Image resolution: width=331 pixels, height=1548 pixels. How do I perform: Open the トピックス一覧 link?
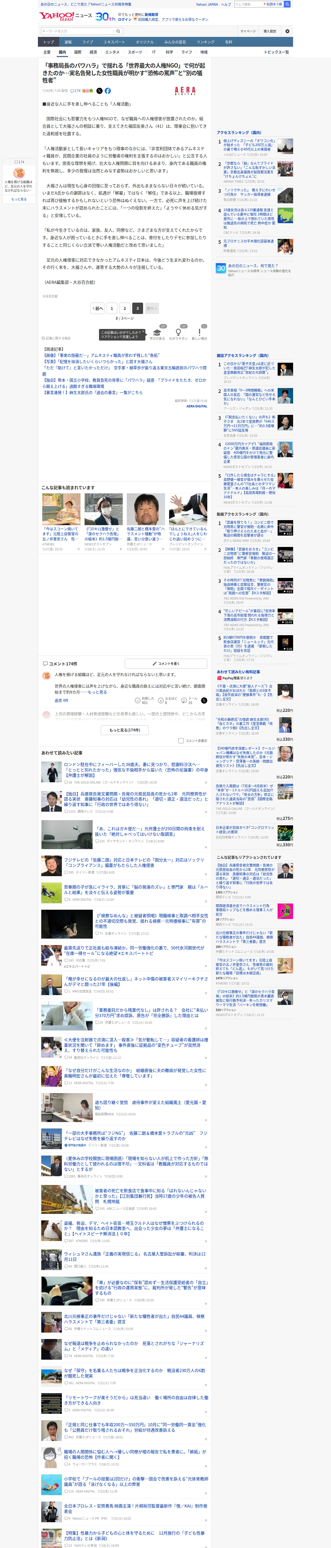276,52
